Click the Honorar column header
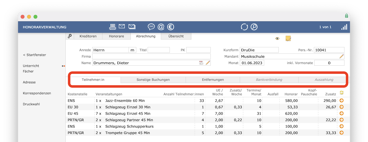The width and height of the screenshot is (368, 142). 291,94
